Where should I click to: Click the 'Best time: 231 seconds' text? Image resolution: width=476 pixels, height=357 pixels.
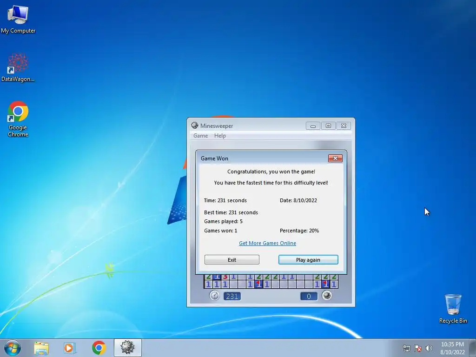click(231, 212)
